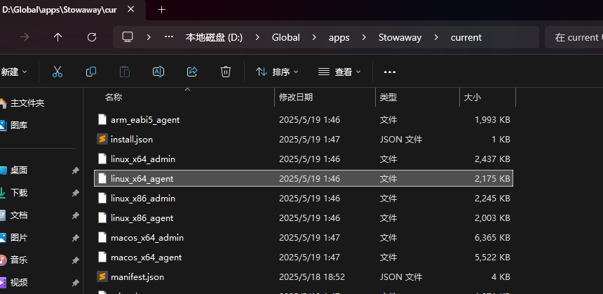Click the pin icon next to 音乐
Image resolution: width=603 pixels, height=294 pixels.
coord(76,260)
